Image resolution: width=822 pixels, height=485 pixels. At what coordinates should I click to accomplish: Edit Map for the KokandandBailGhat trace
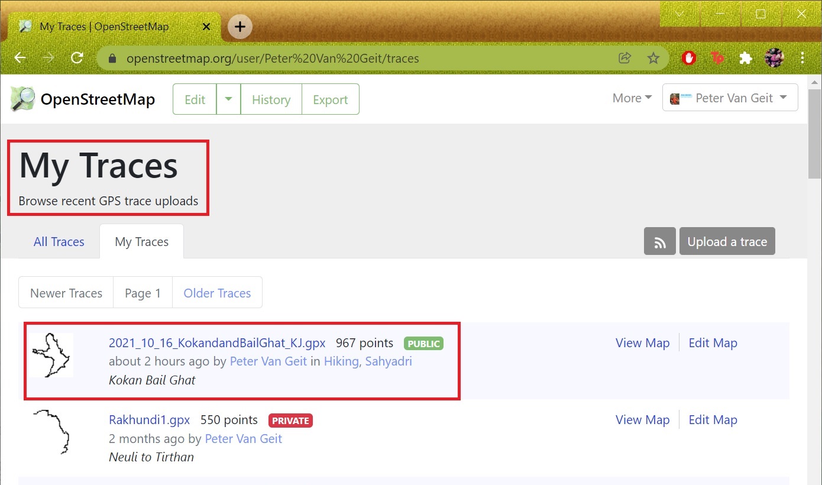pos(713,342)
